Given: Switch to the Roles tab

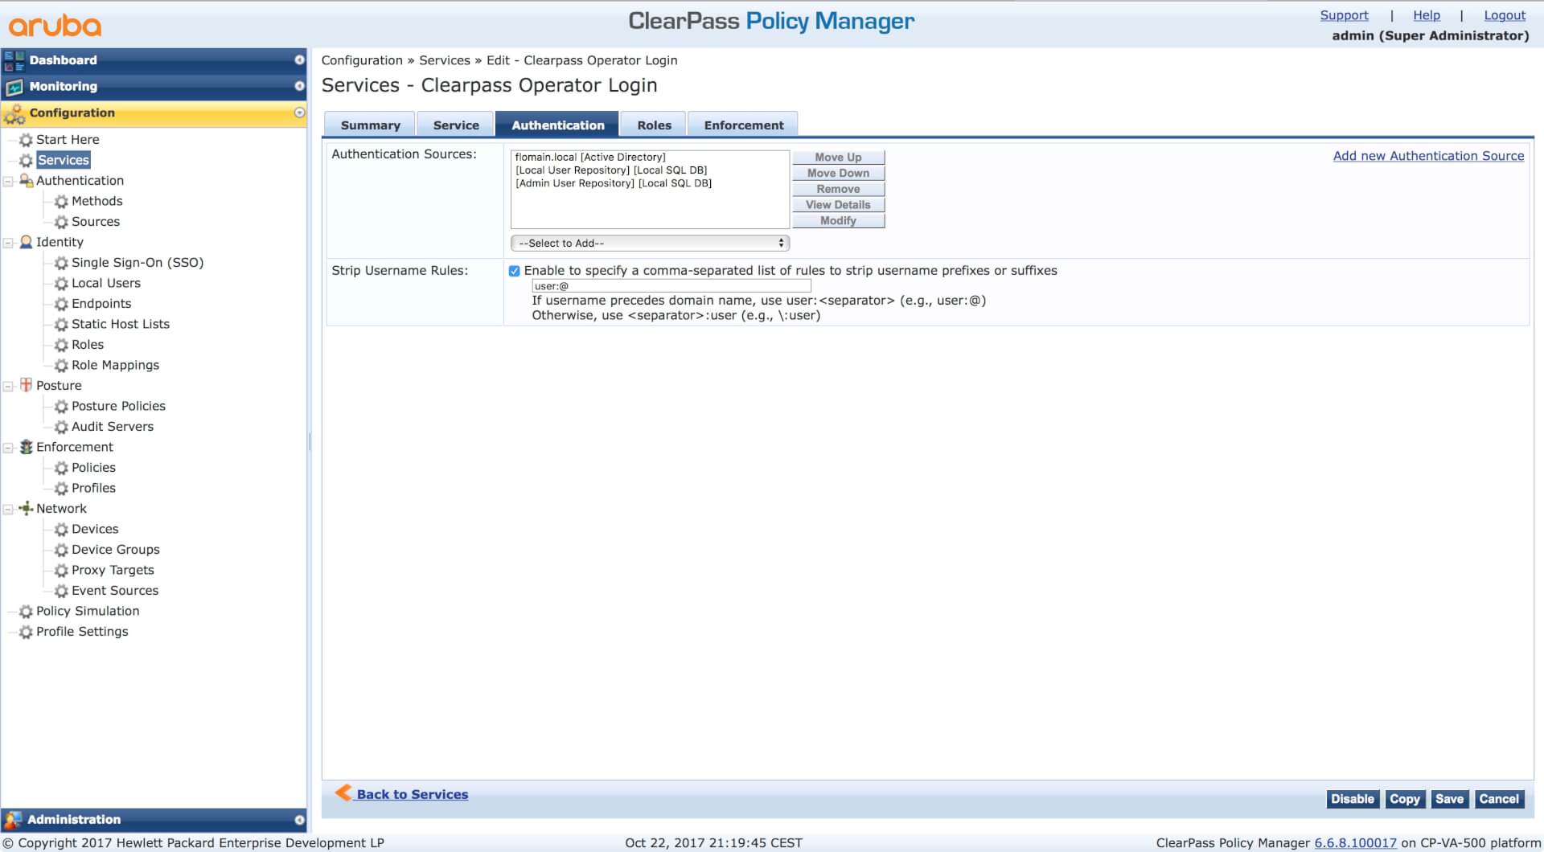Looking at the screenshot, I should point(654,125).
